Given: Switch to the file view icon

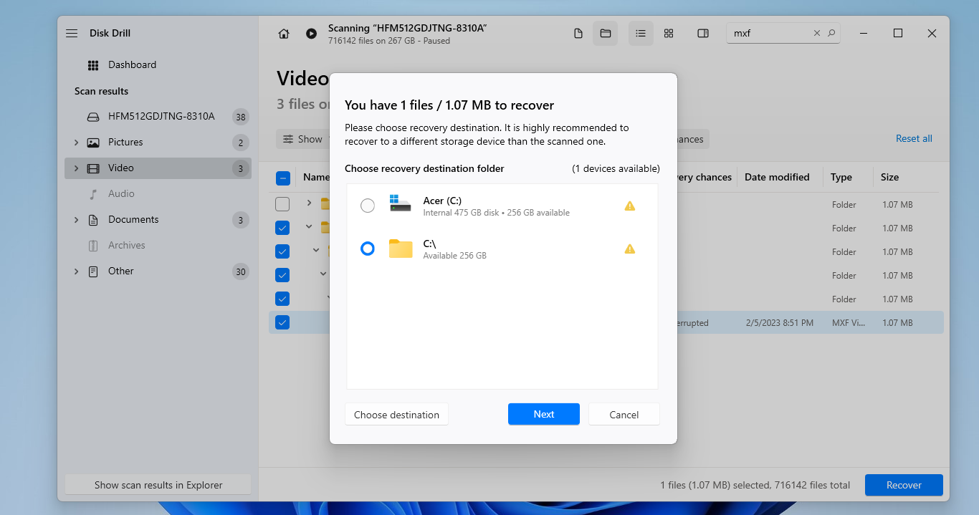Looking at the screenshot, I should point(578,34).
